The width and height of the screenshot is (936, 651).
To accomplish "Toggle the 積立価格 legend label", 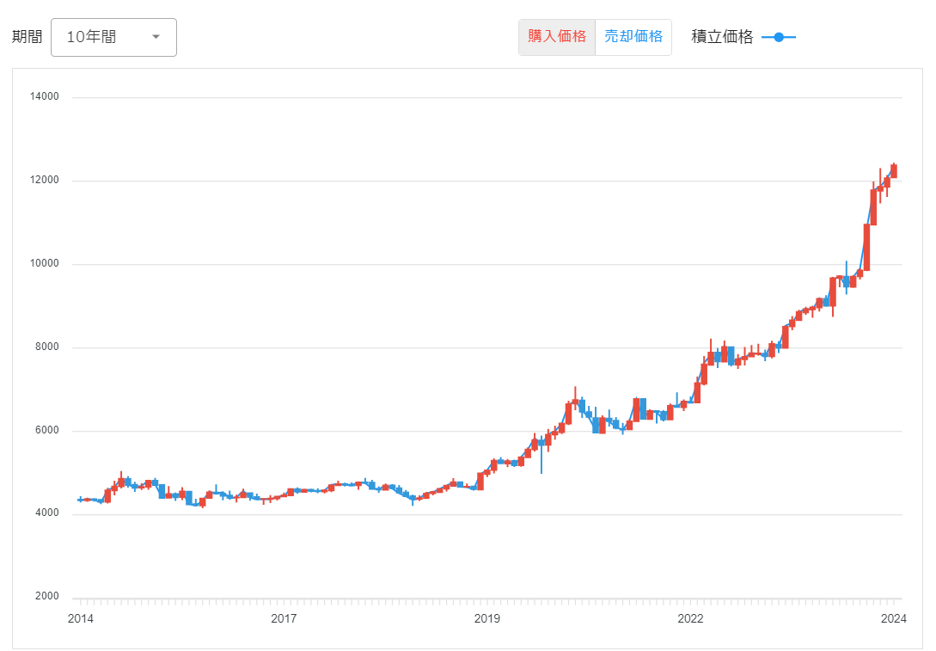I will click(x=722, y=37).
